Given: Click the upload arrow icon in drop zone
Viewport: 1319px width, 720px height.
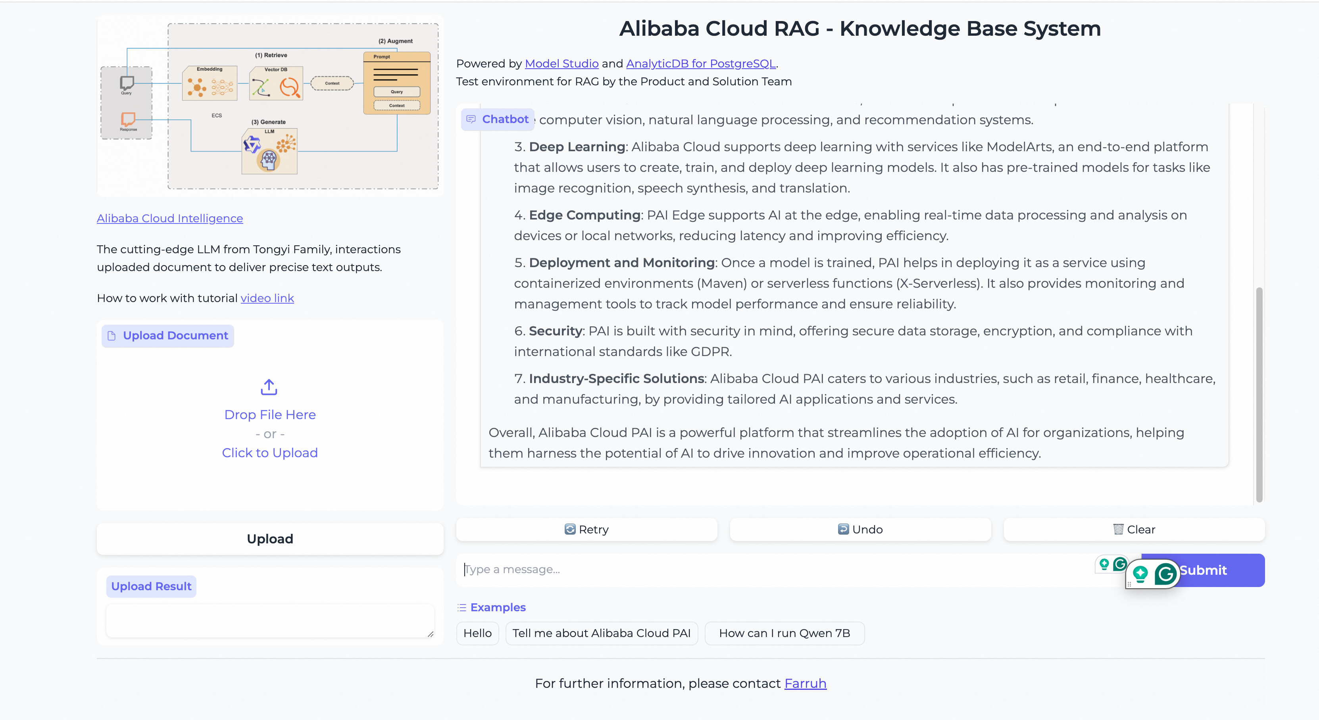Looking at the screenshot, I should [269, 387].
